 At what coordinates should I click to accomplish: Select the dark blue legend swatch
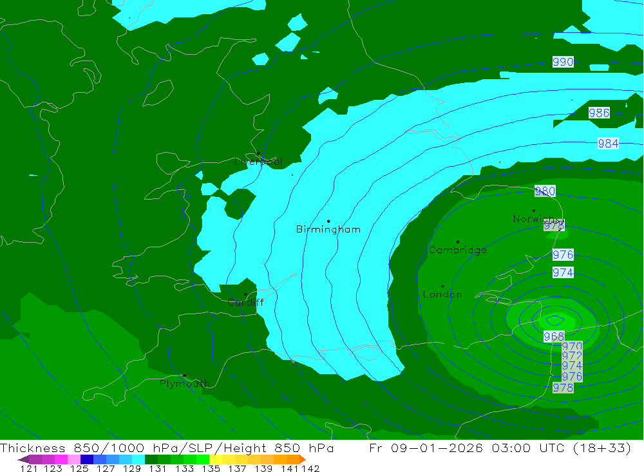(87, 459)
